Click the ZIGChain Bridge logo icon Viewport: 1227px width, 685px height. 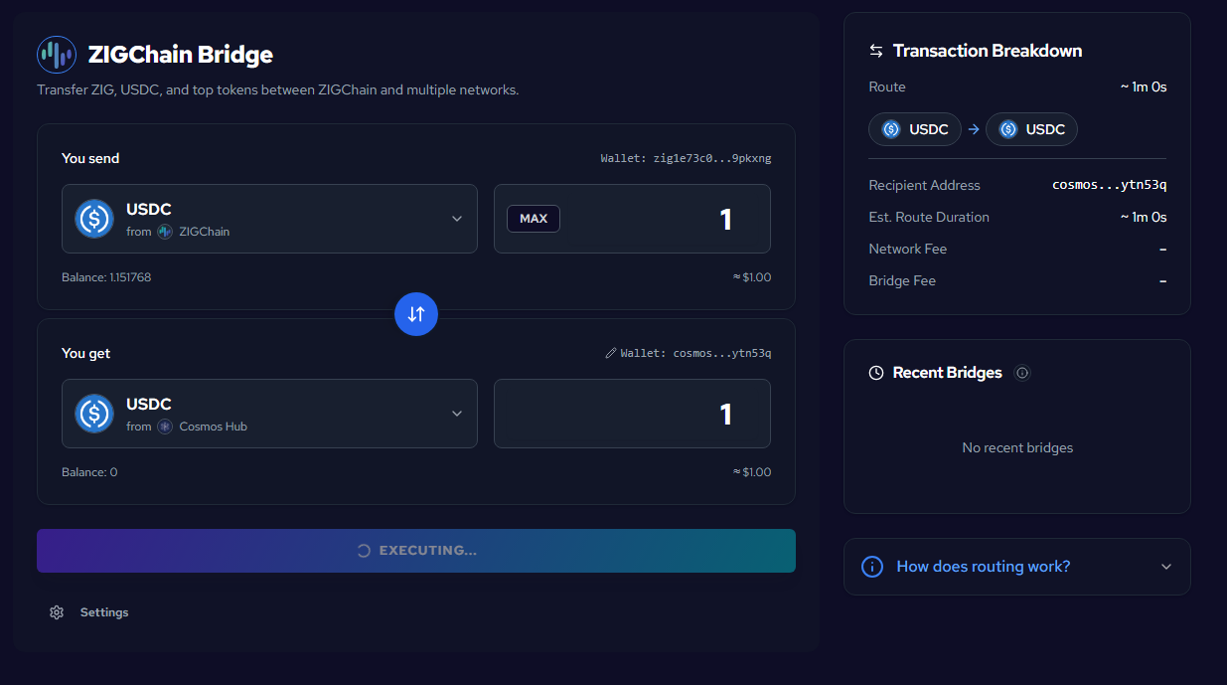tap(57, 55)
